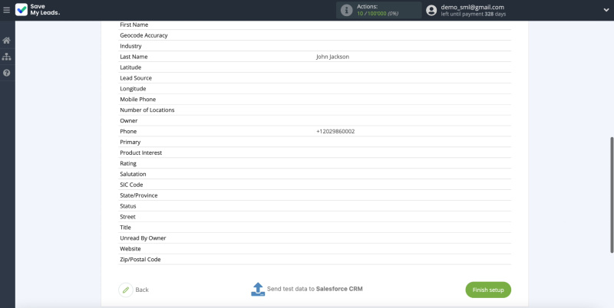Viewport: 614px width, 308px height.
Task: Send test data to Salesforce CRM
Action: coord(315,290)
